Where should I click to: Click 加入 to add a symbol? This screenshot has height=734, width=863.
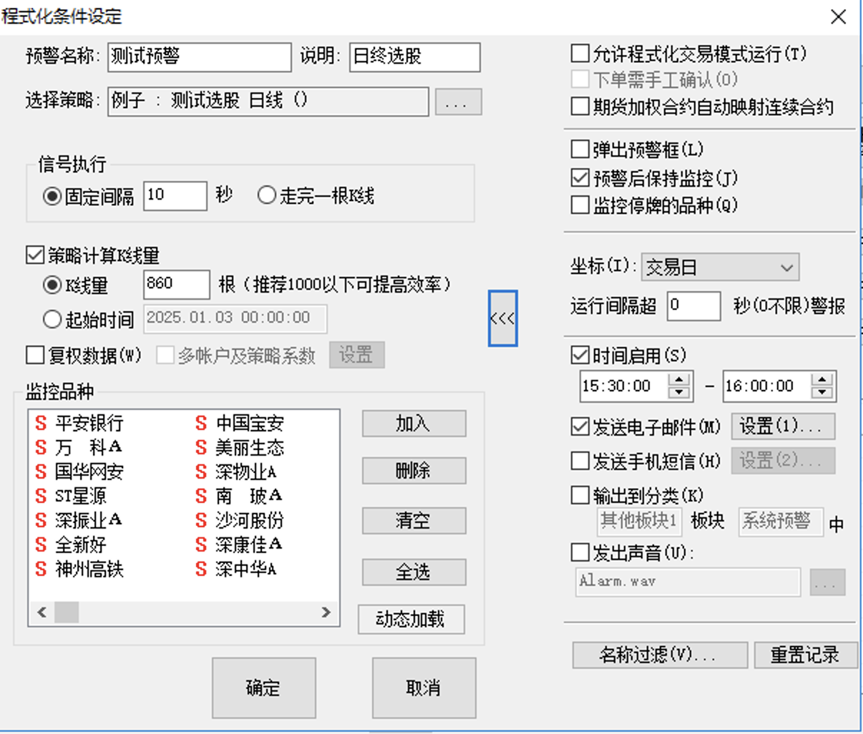coord(414,424)
